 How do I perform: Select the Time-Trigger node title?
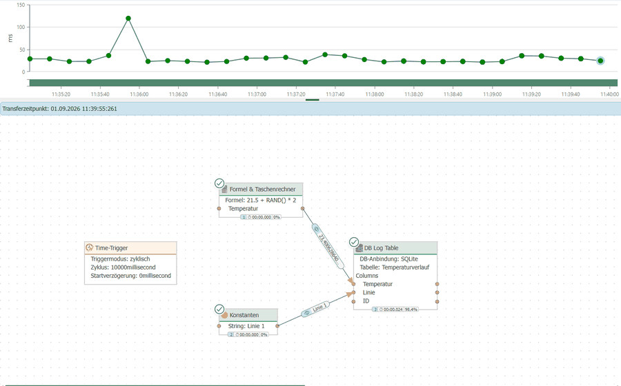(x=111, y=248)
